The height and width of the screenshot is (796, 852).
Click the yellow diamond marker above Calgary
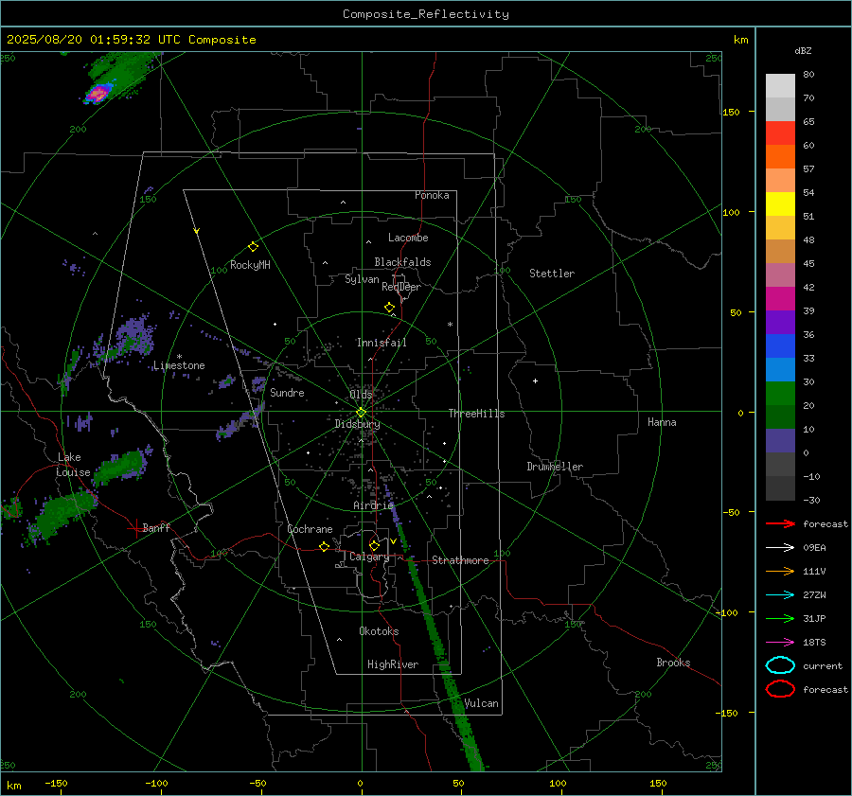(374, 545)
